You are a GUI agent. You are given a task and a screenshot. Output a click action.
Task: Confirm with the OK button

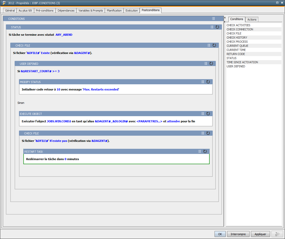(220, 234)
